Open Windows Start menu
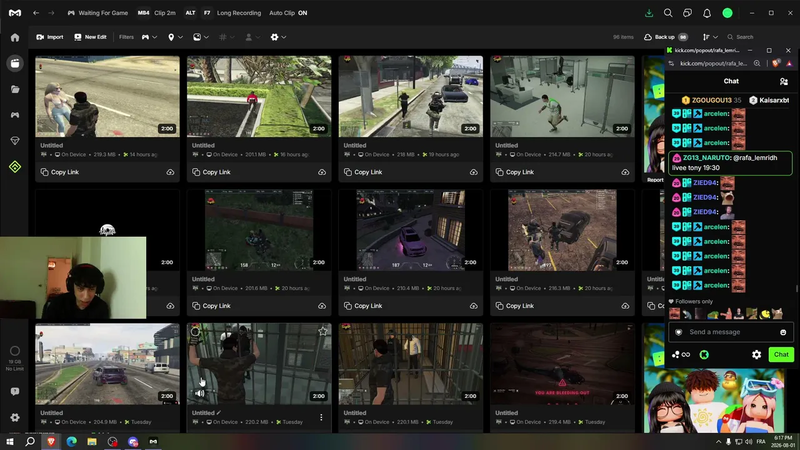800x450 pixels. tap(10, 442)
